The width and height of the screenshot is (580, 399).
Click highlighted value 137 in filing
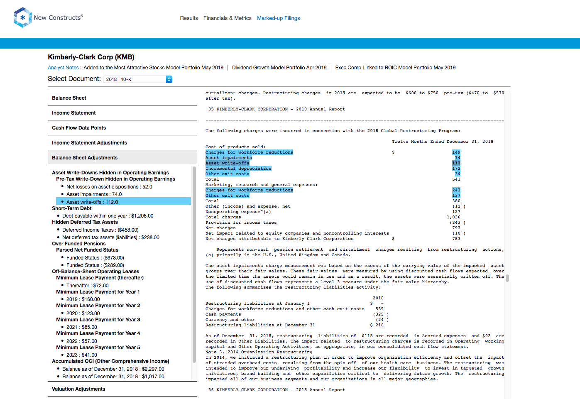pos(456,196)
